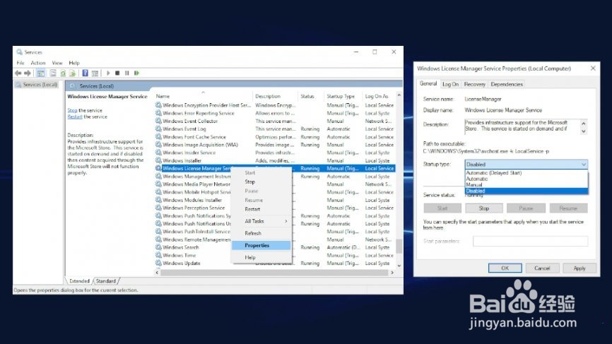
Task: Select the Windows Event Collector row
Action: [275, 121]
